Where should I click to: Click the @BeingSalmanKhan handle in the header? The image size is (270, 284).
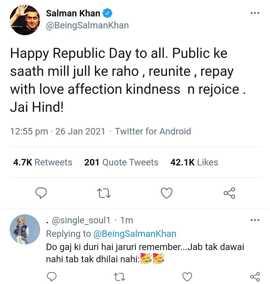point(87,25)
